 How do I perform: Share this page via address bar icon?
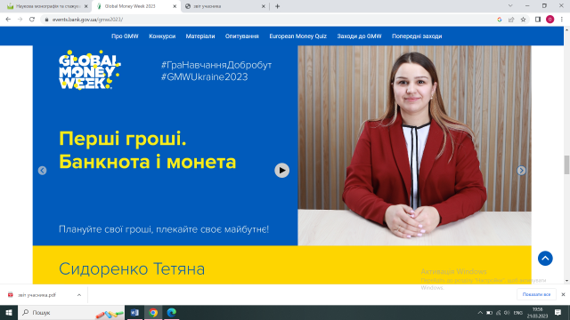511,20
